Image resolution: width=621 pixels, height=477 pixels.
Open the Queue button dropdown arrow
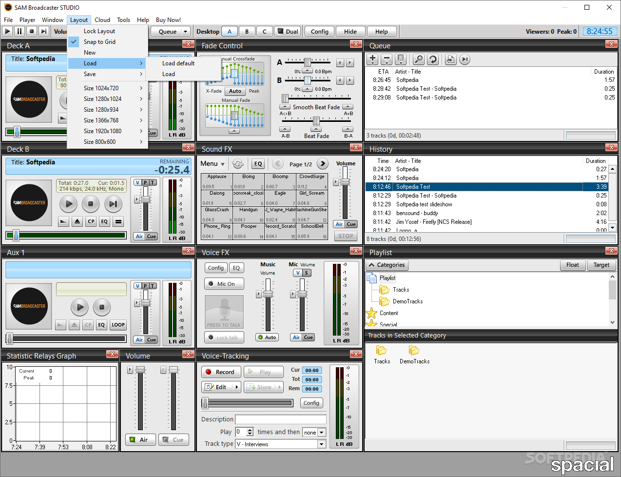click(185, 32)
